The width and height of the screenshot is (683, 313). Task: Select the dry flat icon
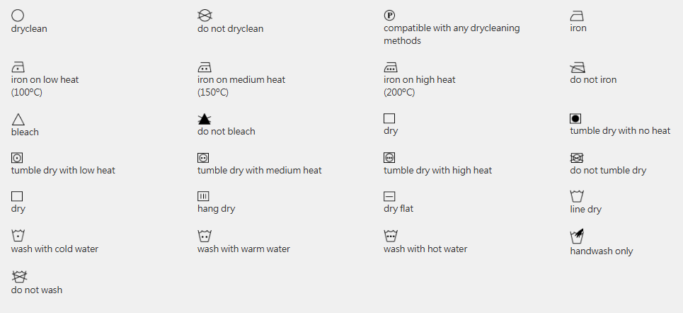point(389,196)
